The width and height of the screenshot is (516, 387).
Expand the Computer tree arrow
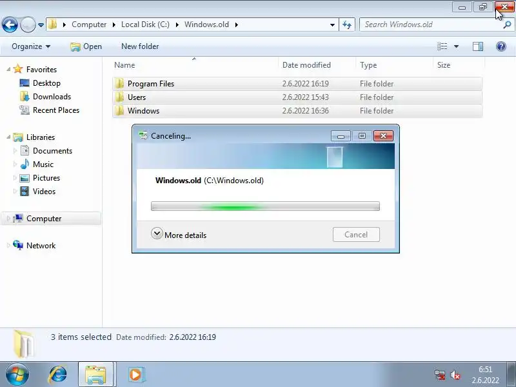click(x=8, y=219)
